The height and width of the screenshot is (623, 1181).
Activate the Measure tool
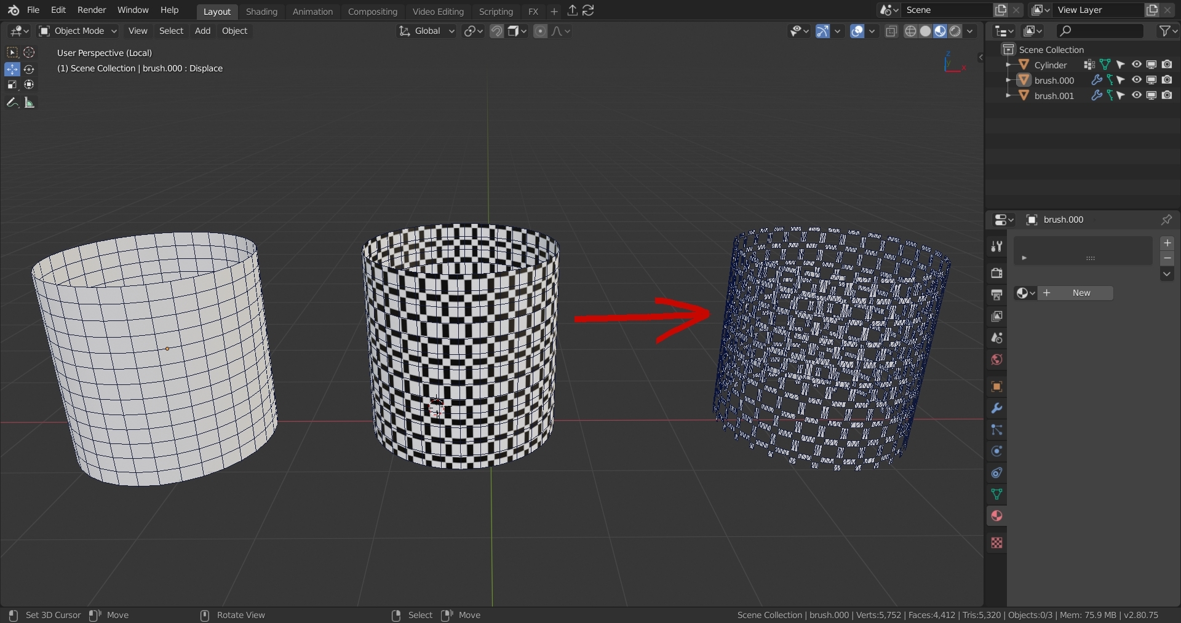click(x=29, y=103)
